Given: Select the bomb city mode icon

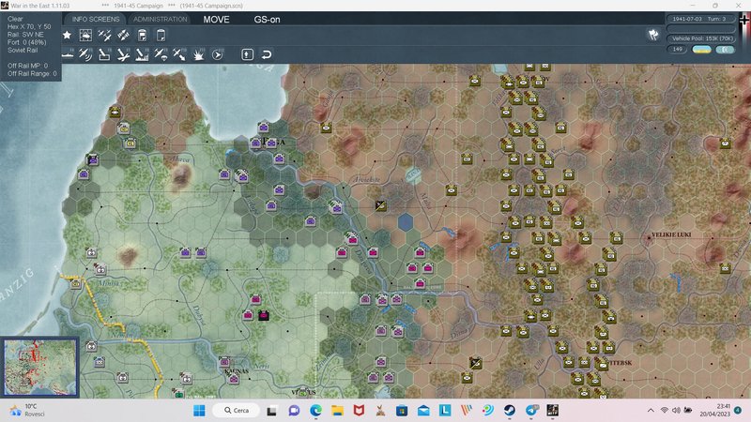Looking at the screenshot, I should tap(142, 54).
